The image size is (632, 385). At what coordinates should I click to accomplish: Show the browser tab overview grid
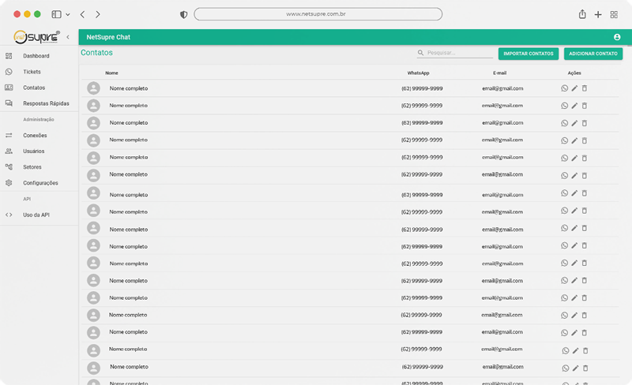pos(614,14)
